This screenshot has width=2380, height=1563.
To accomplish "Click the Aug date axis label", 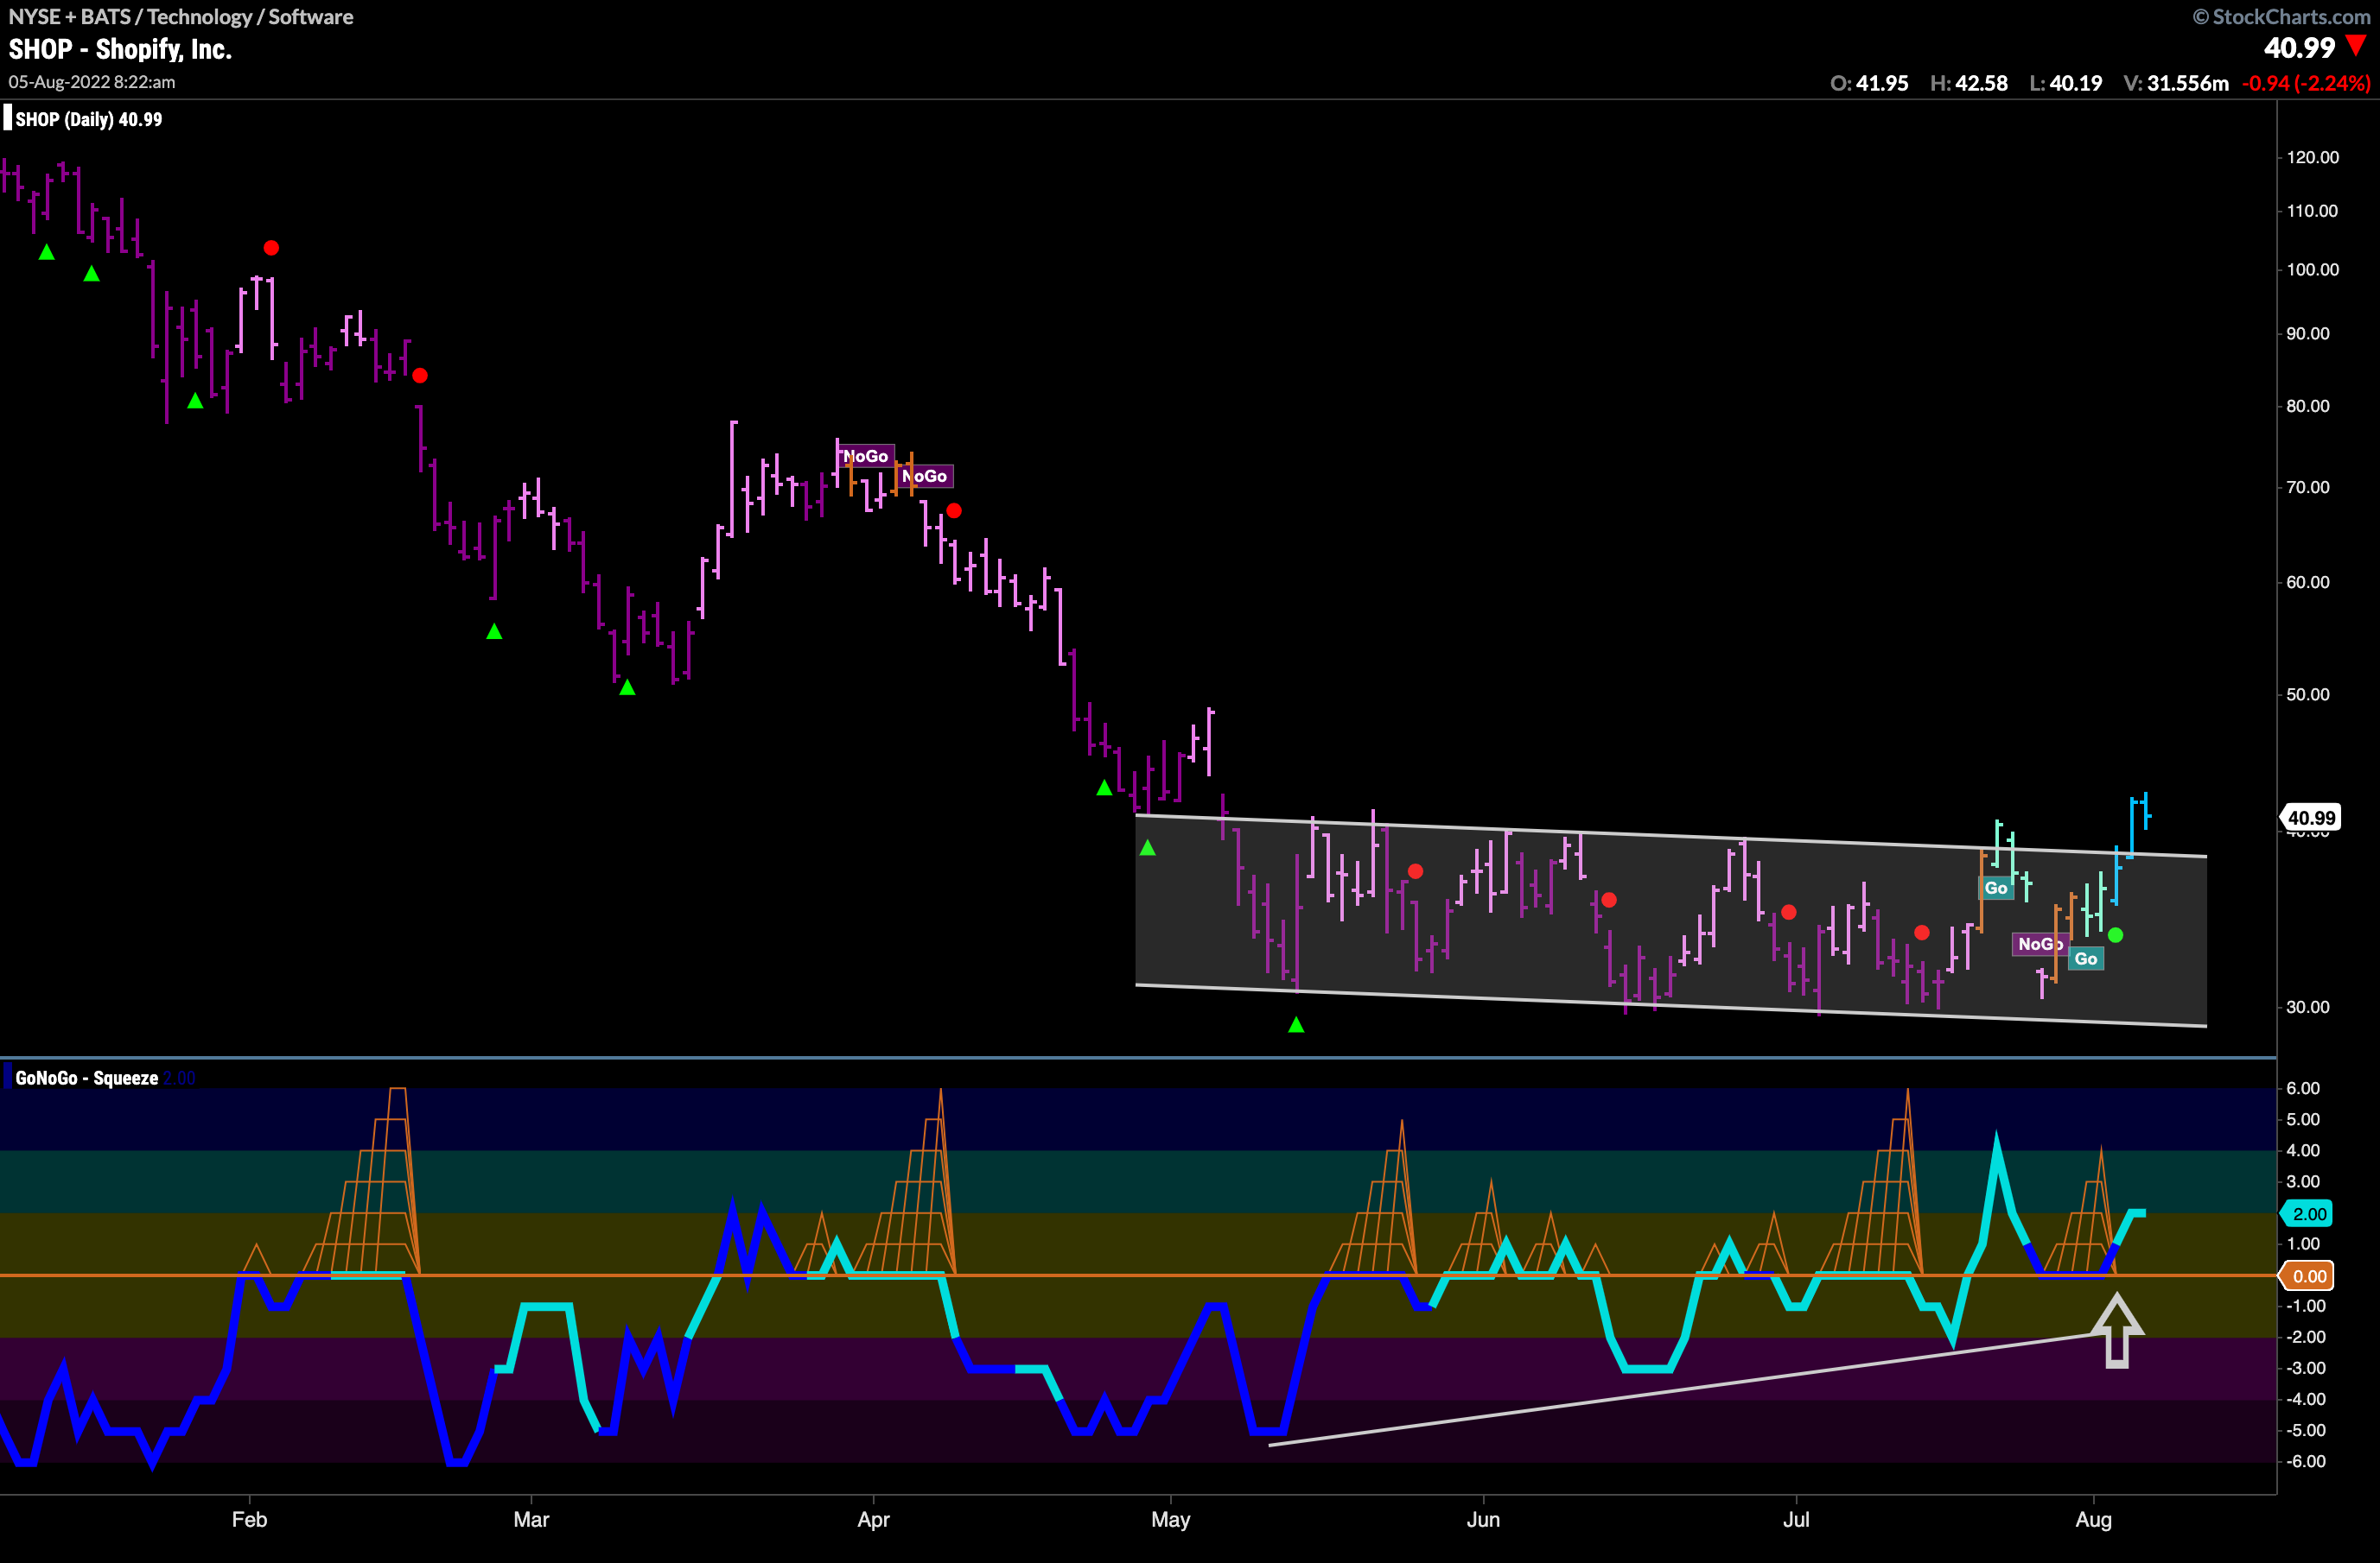I will click(2093, 1520).
